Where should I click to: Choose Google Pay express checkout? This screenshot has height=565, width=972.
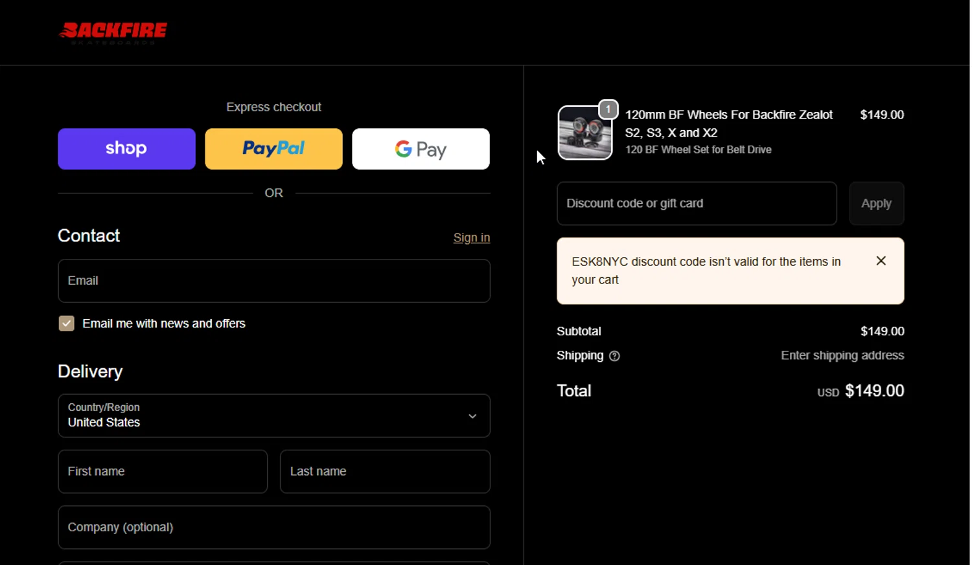(x=421, y=149)
